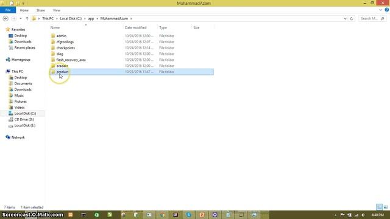
Task: Go up one folder level
Action: (27, 19)
